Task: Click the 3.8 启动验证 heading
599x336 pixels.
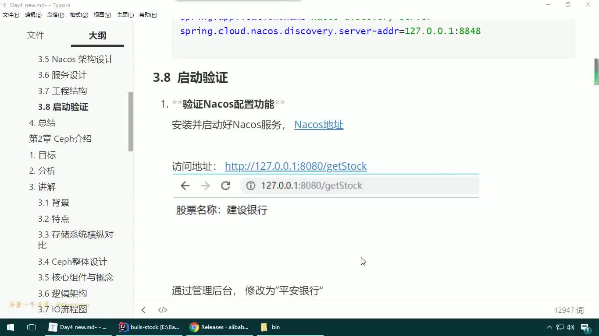Action: [190, 78]
